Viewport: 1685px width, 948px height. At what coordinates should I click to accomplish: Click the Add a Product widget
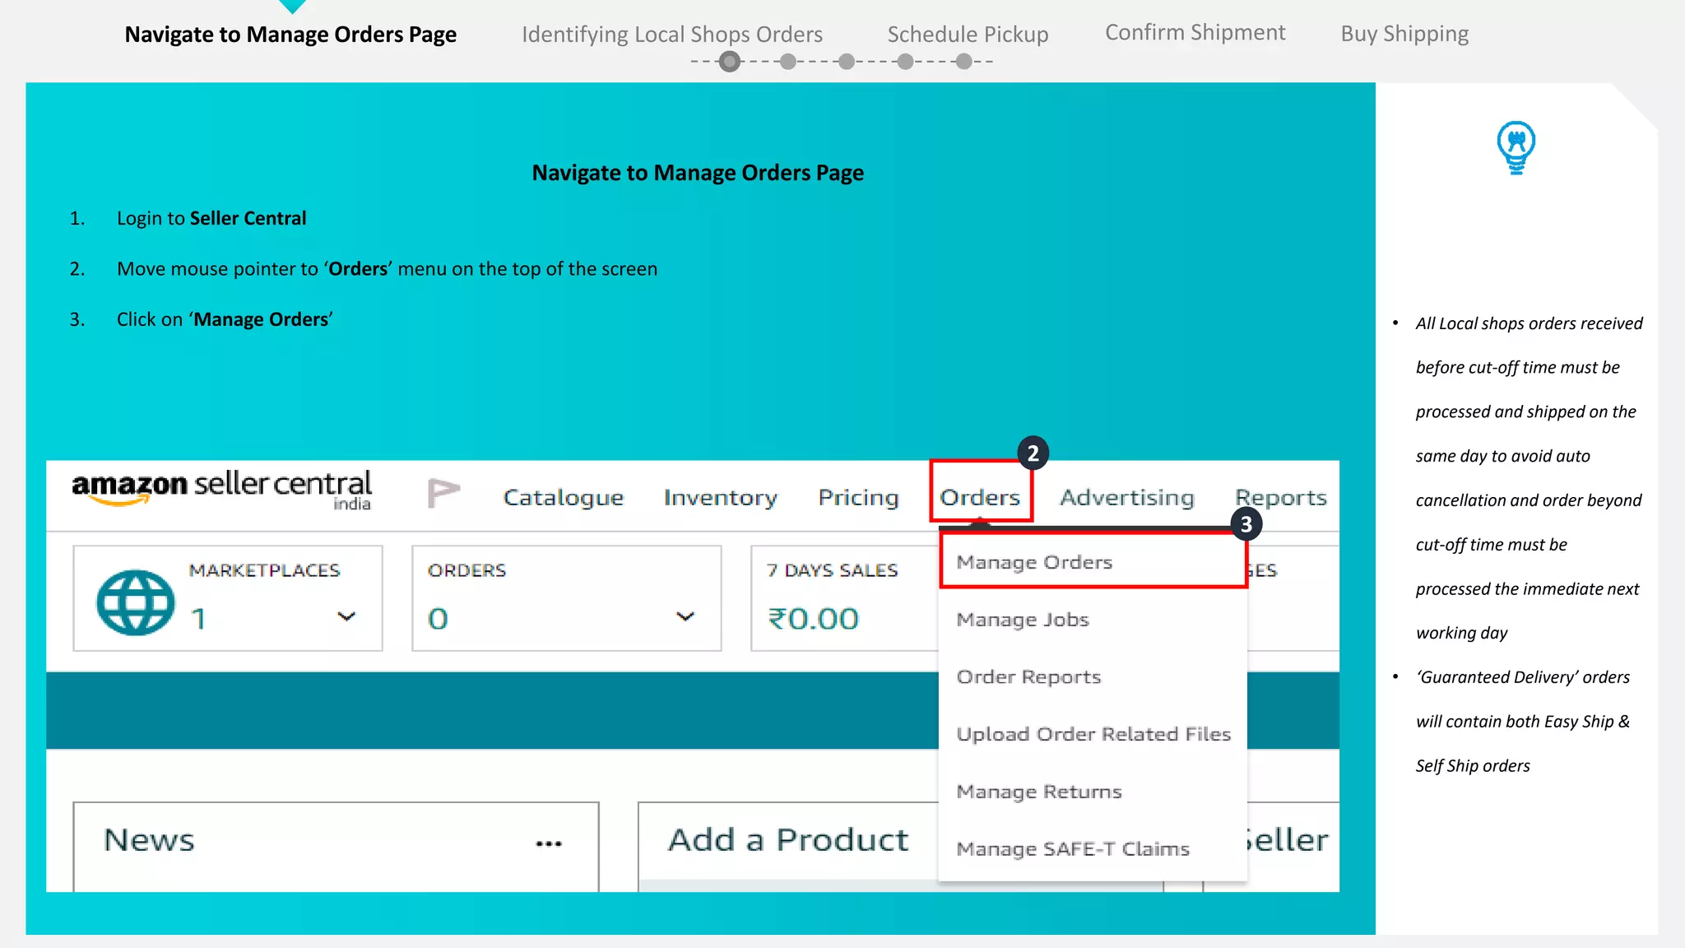pos(787,840)
